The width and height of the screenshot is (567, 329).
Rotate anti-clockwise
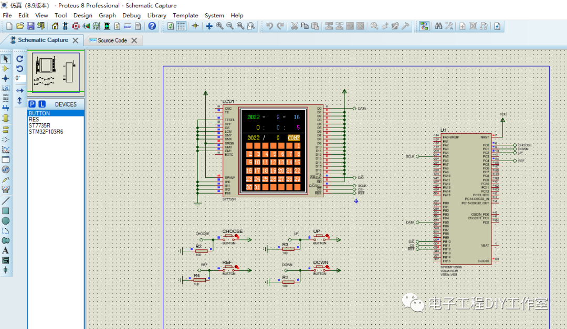click(x=20, y=68)
